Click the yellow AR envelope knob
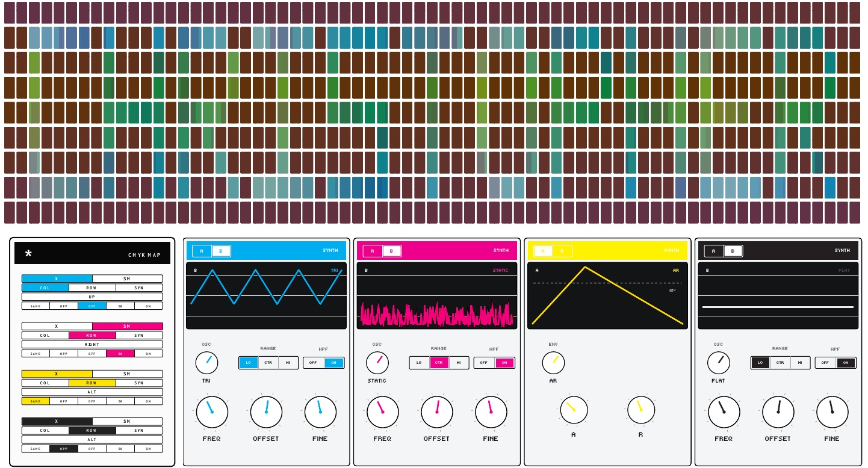This screenshot has height=468, width=868. point(553,363)
